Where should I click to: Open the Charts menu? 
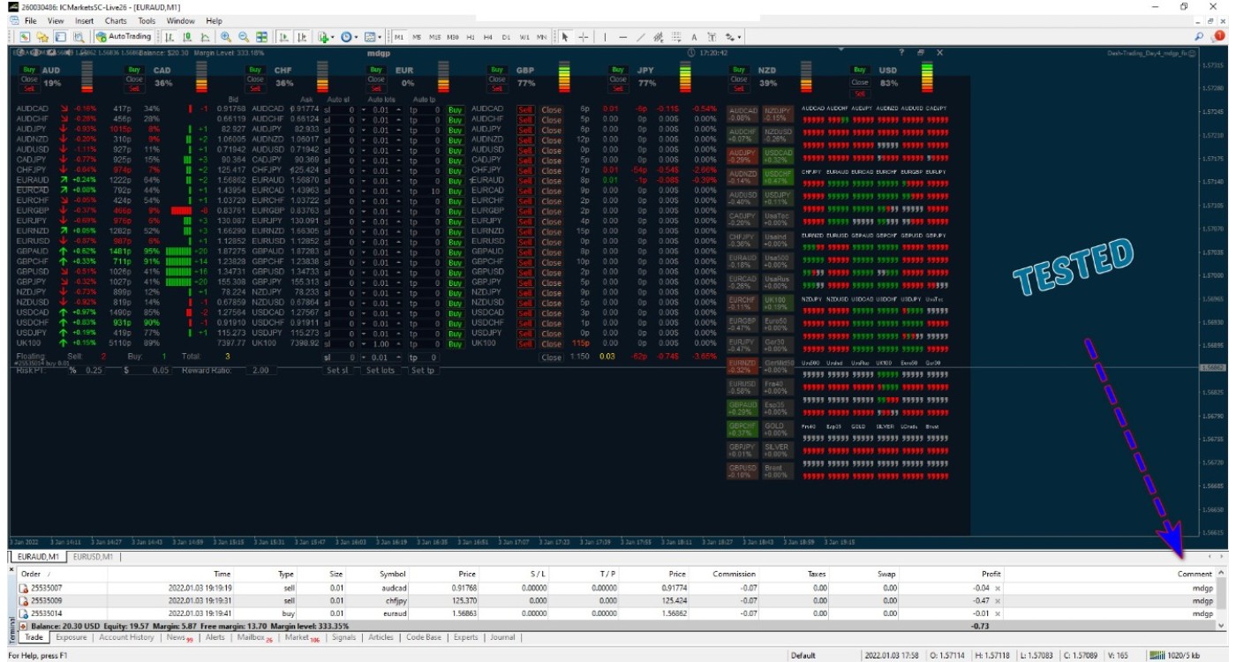pyautogui.click(x=116, y=20)
